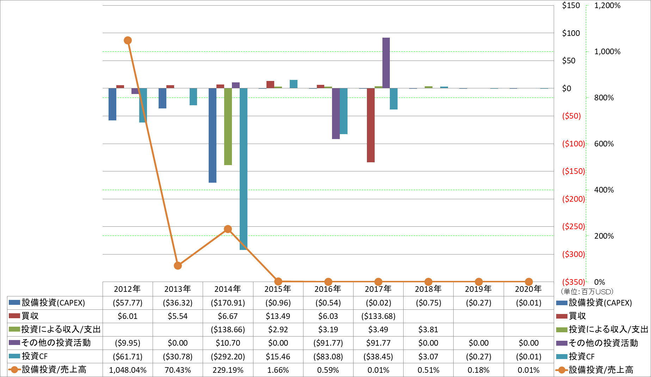This screenshot has width=651, height=377.
Task: Click the 設備投資(CAPEX) row label in left table
Action: click(x=54, y=303)
